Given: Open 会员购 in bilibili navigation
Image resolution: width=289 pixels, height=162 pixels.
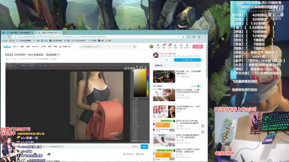Looking at the screenshot, I should click(x=43, y=47).
